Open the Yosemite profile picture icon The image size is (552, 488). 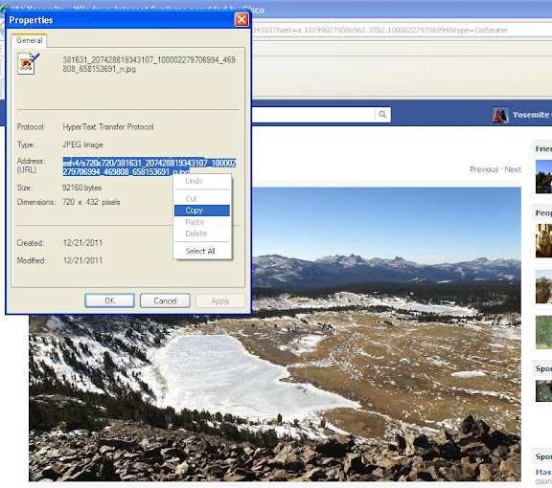(500, 115)
